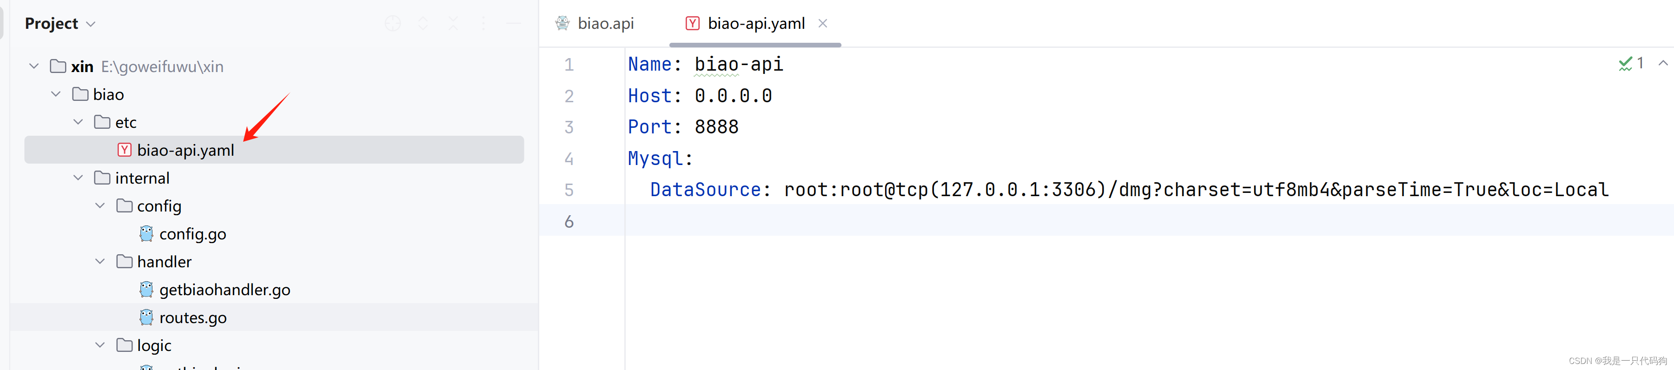The height and width of the screenshot is (370, 1674).
Task: Hide the Project tool window with minus icon
Action: point(513,23)
